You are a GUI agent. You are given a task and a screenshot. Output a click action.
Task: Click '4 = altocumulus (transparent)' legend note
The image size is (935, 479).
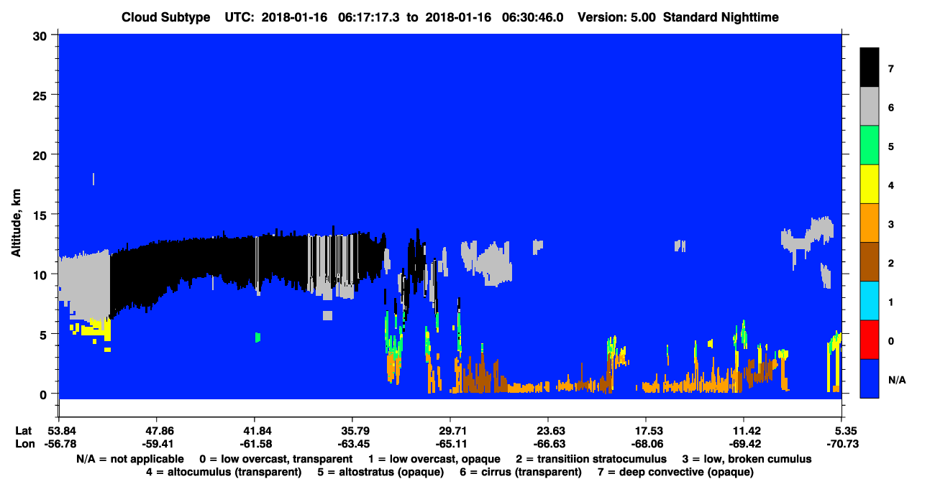(x=224, y=472)
